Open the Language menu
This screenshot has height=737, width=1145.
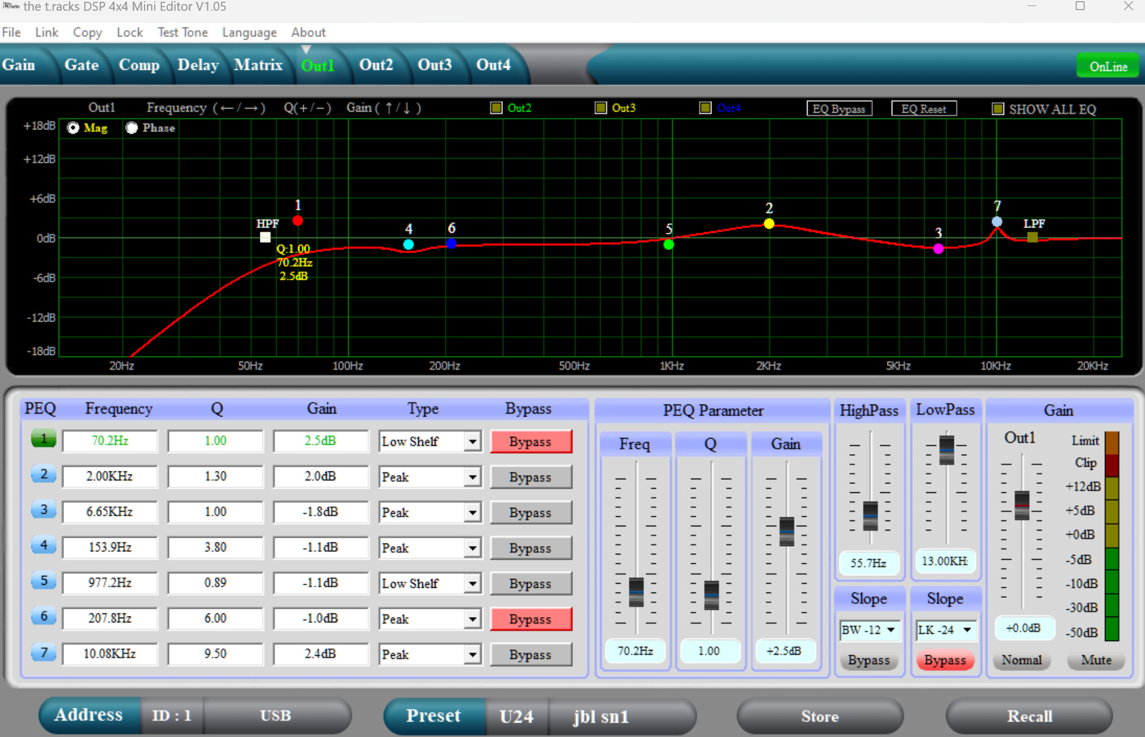pos(250,32)
